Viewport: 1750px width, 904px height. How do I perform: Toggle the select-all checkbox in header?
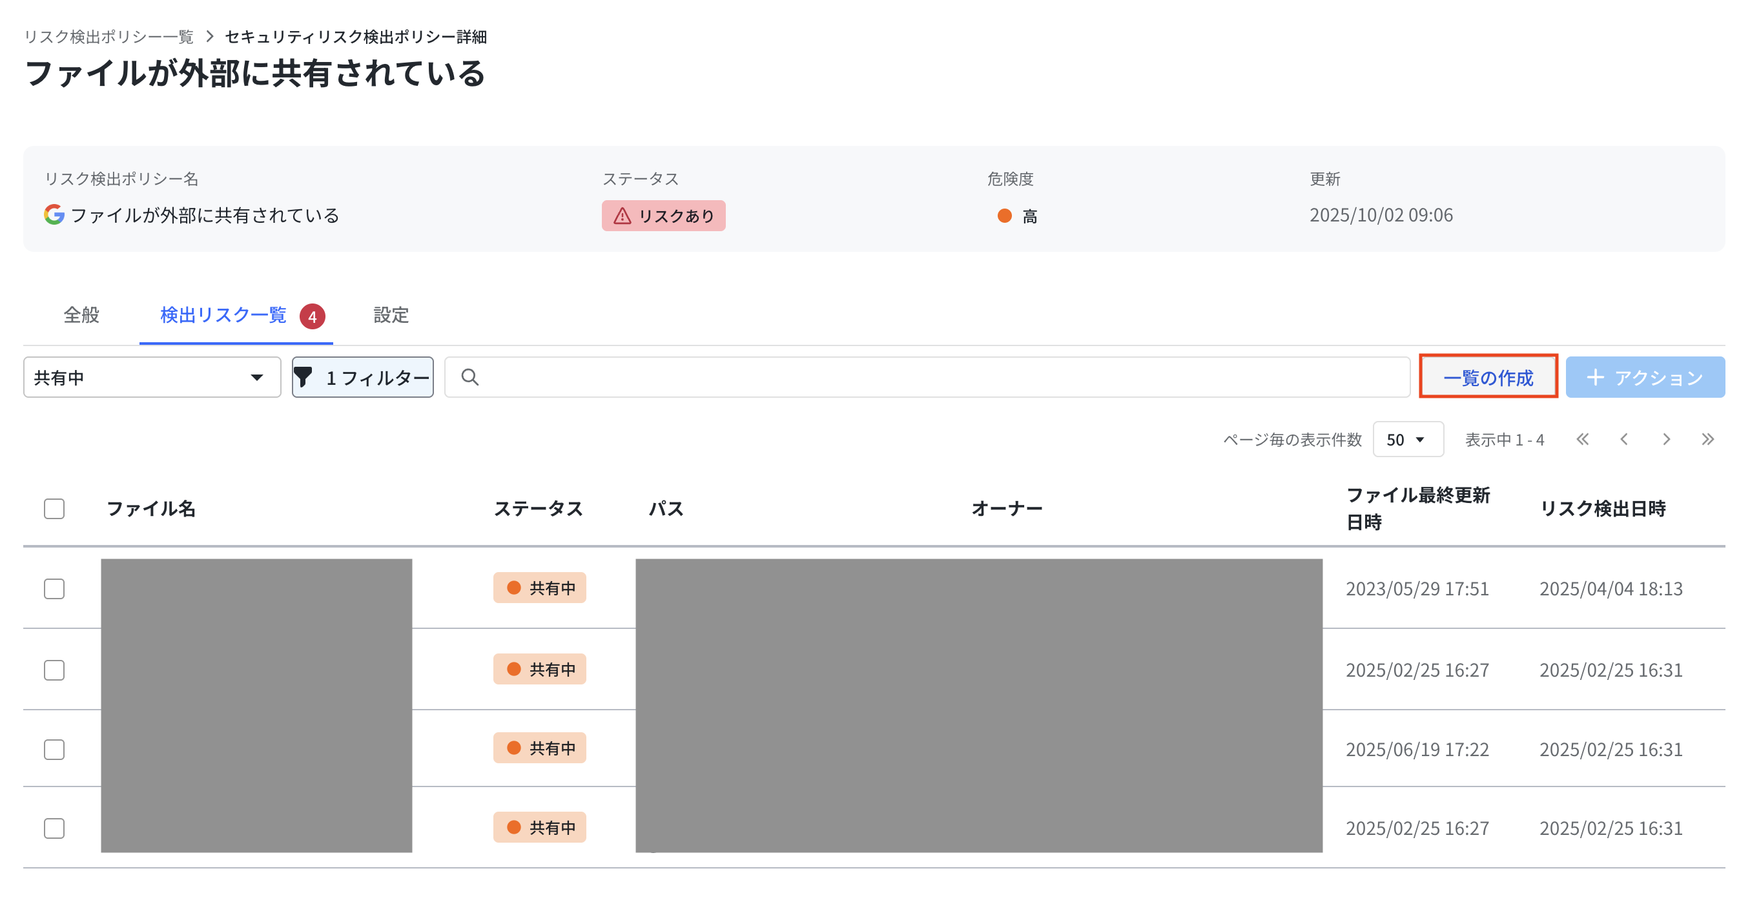pyautogui.click(x=54, y=508)
